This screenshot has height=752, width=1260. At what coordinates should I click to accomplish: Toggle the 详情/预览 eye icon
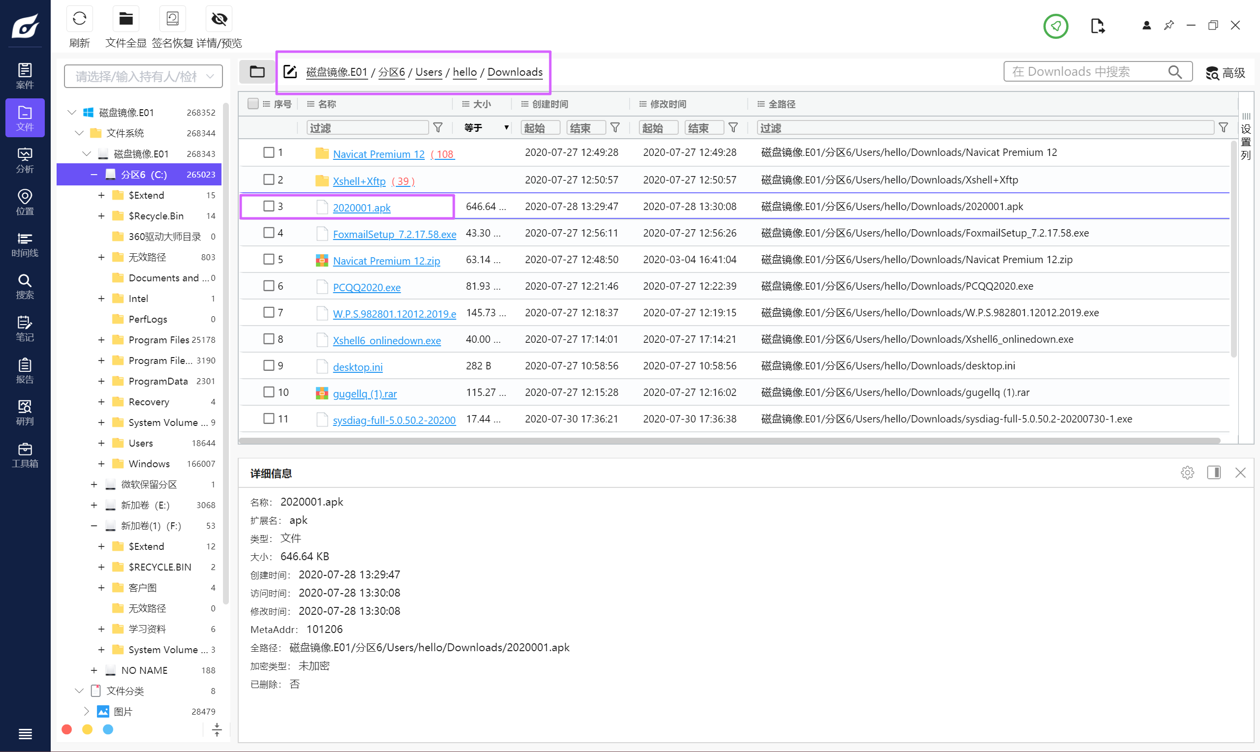(x=219, y=19)
